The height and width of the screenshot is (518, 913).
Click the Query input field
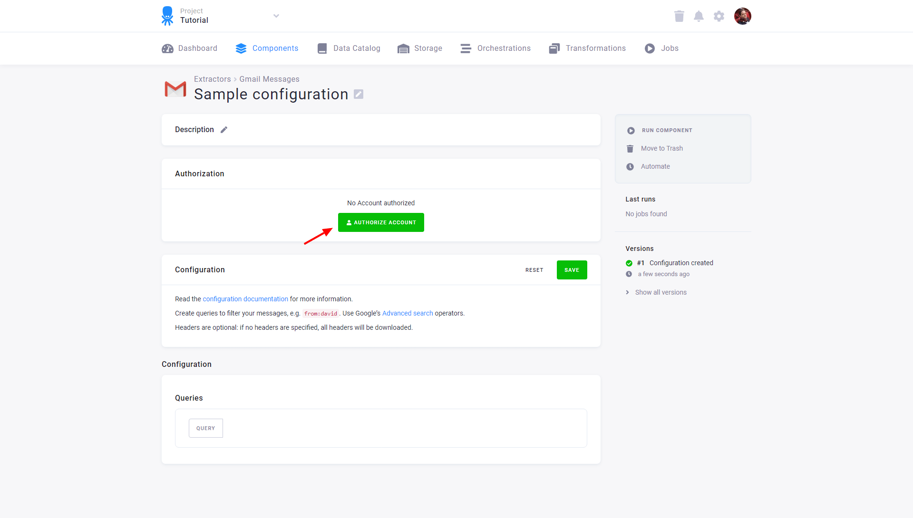coord(205,428)
